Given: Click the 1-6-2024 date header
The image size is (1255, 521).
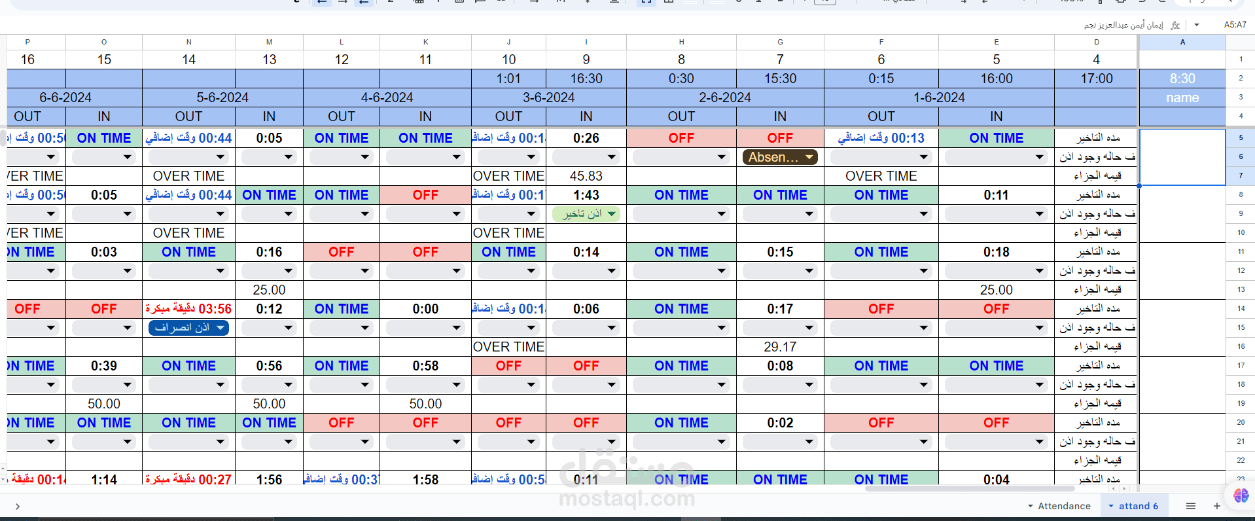Looking at the screenshot, I should click(939, 98).
